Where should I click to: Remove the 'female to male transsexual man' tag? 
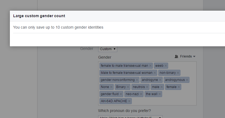150,66
